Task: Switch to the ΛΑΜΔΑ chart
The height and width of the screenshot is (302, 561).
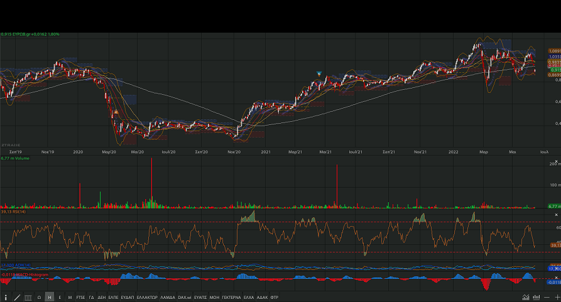Action: point(168,297)
